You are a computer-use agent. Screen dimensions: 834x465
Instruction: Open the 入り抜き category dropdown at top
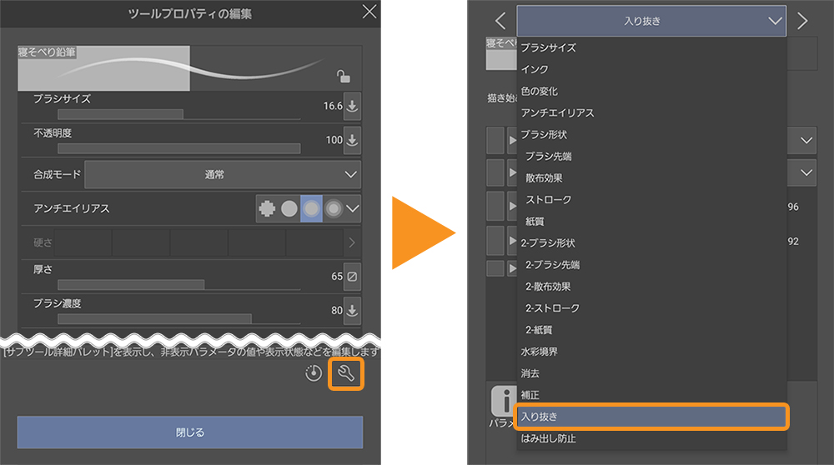point(651,21)
